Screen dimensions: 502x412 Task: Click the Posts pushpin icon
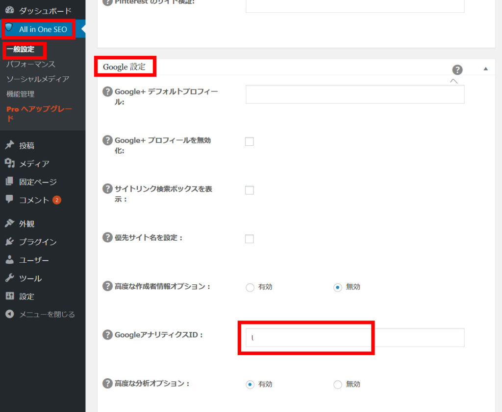pyautogui.click(x=10, y=145)
